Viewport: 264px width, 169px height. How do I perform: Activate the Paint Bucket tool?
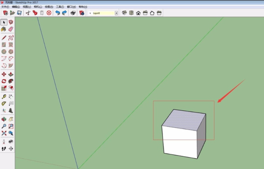[x=4, y=29]
